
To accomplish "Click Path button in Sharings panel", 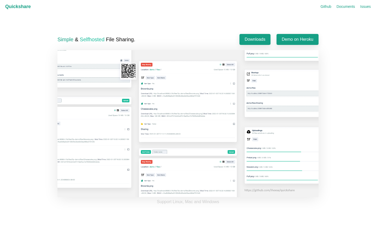I will (x=254, y=81).
